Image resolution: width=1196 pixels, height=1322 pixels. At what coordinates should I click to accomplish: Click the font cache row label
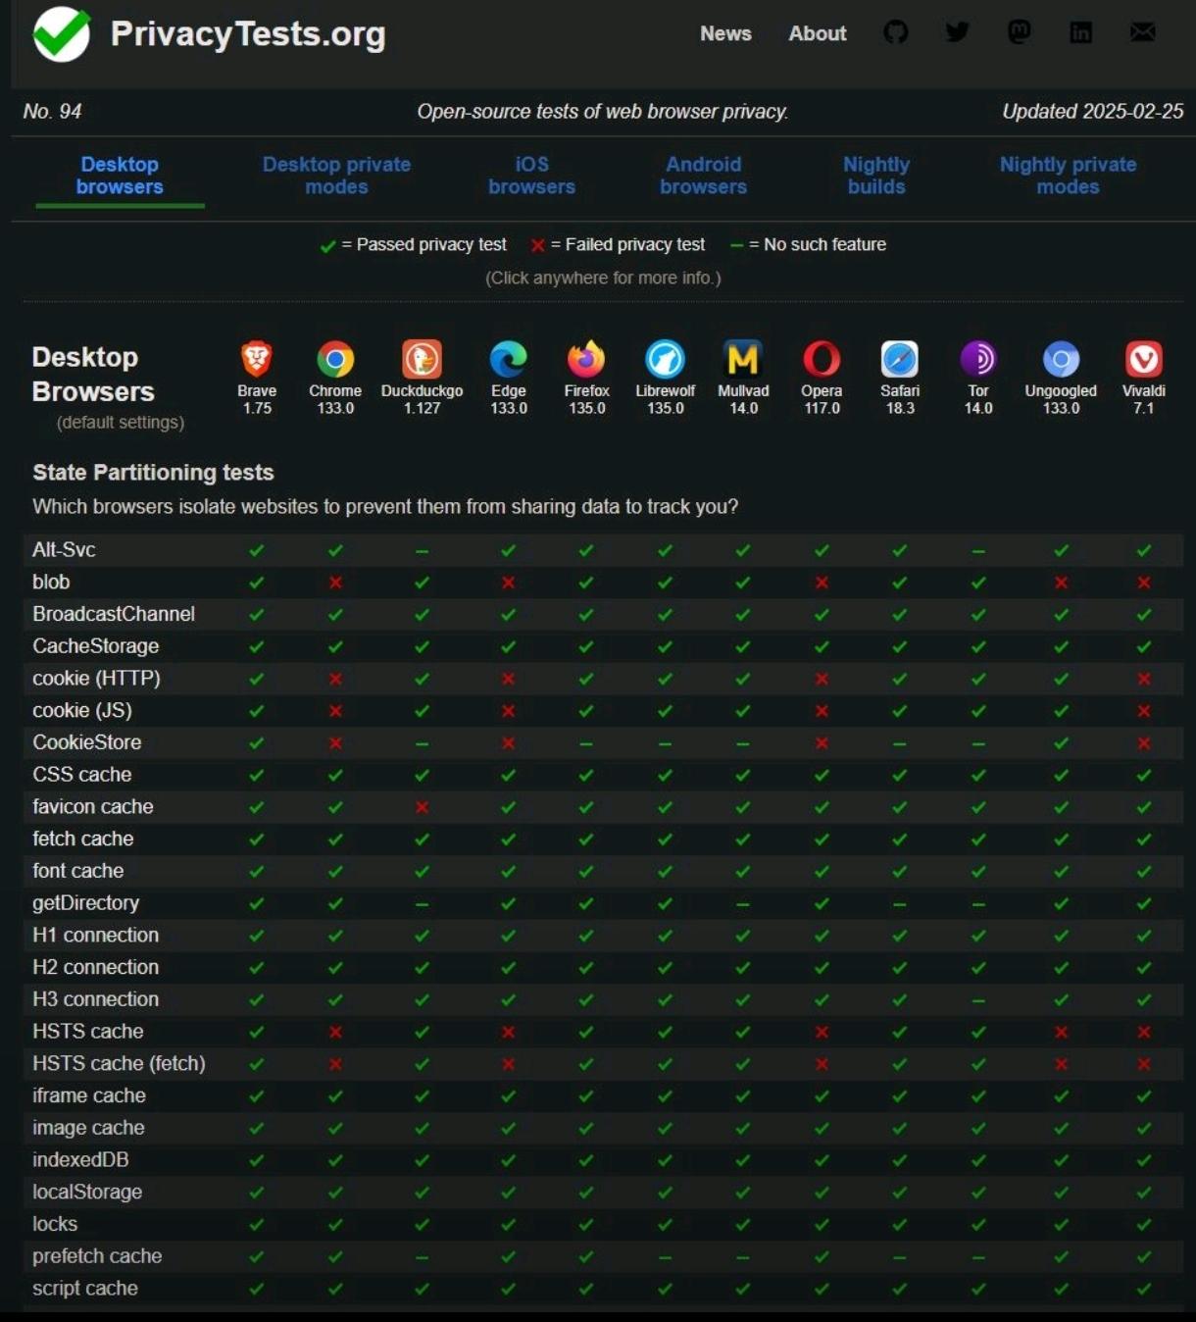tap(77, 871)
